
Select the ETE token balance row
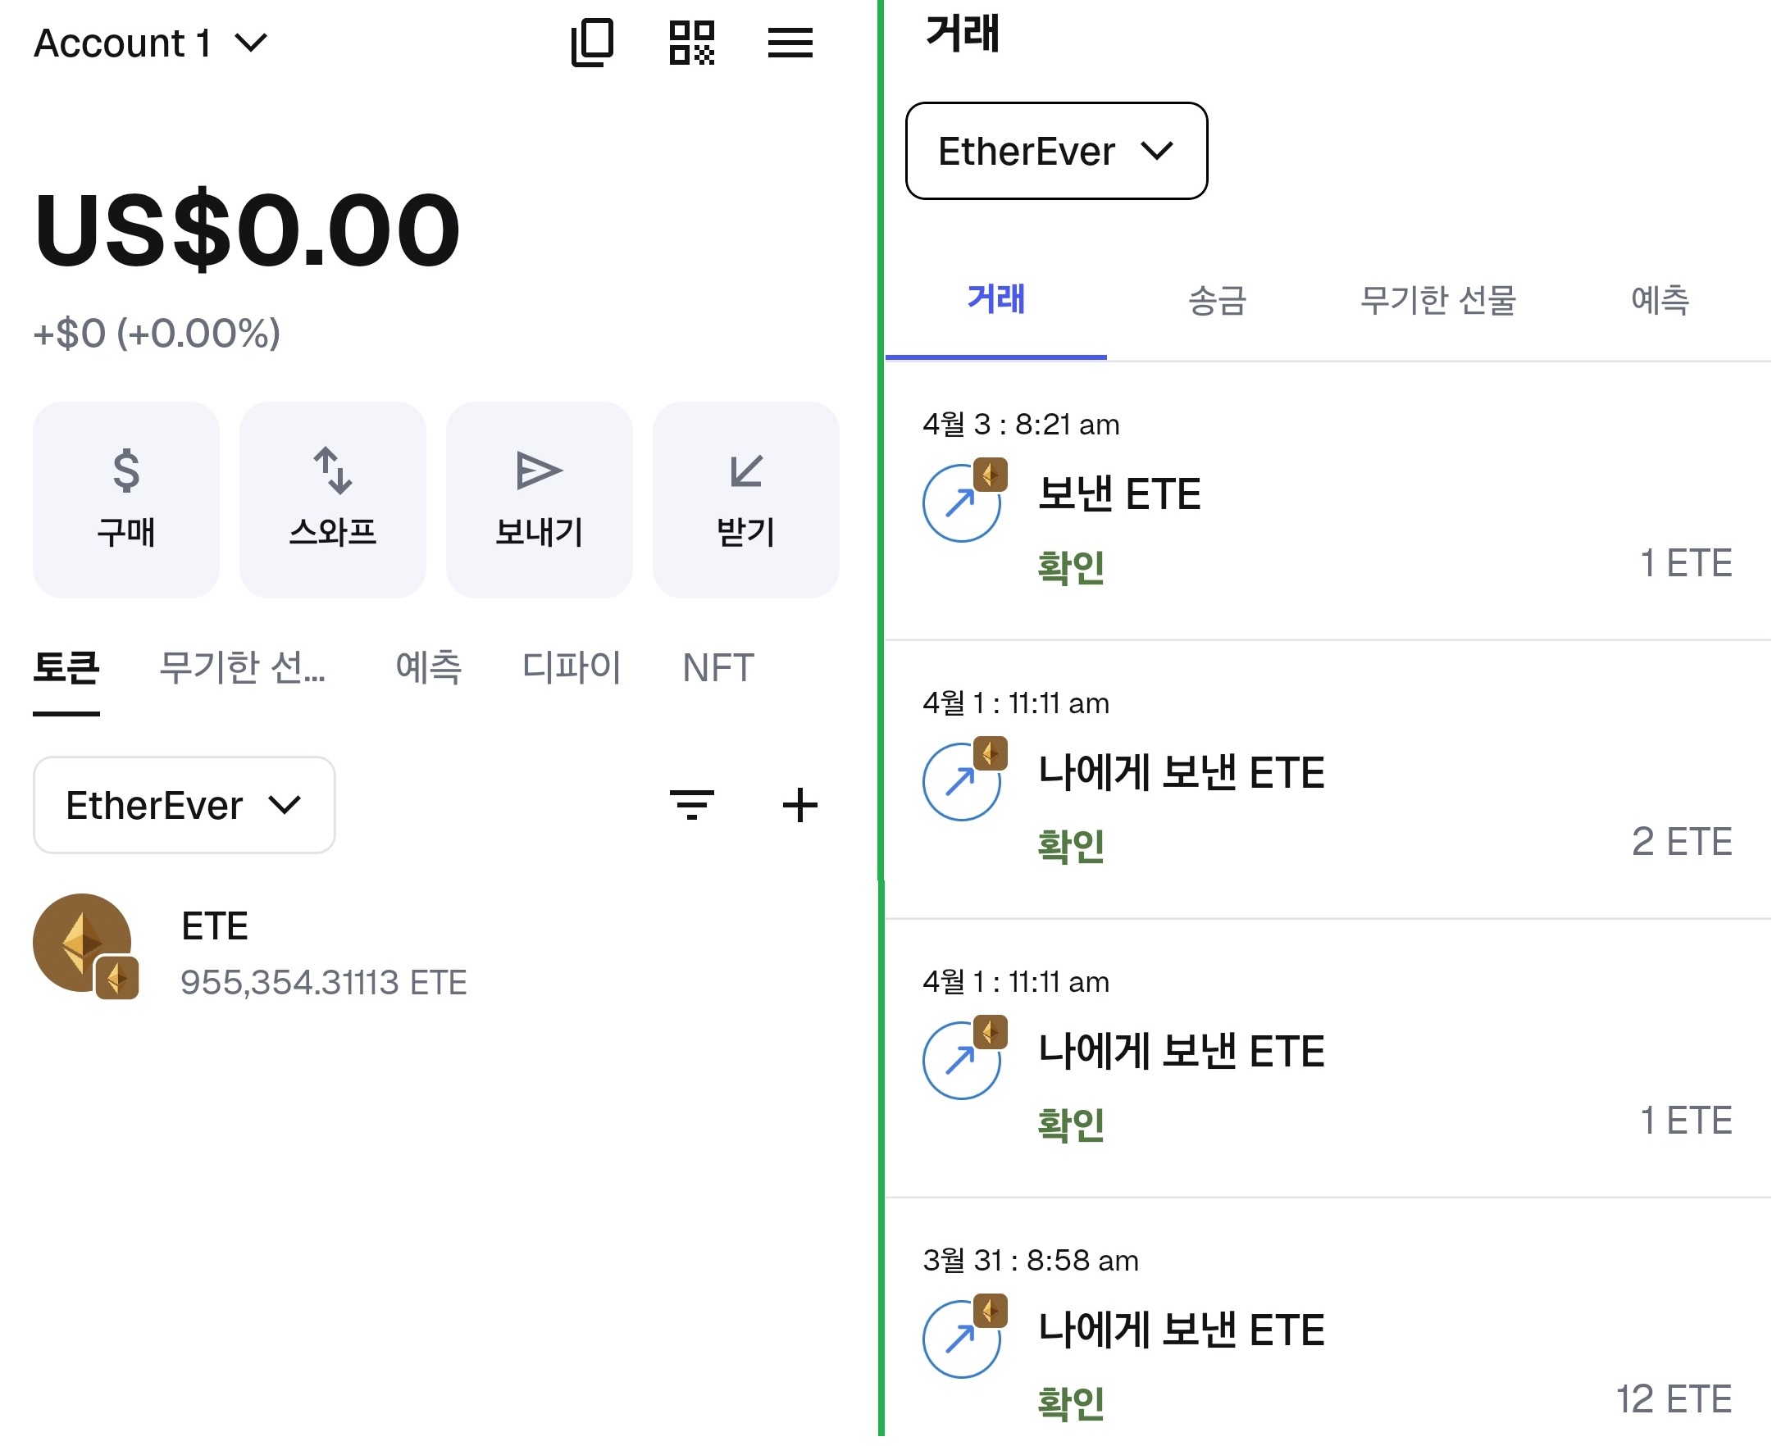click(325, 949)
